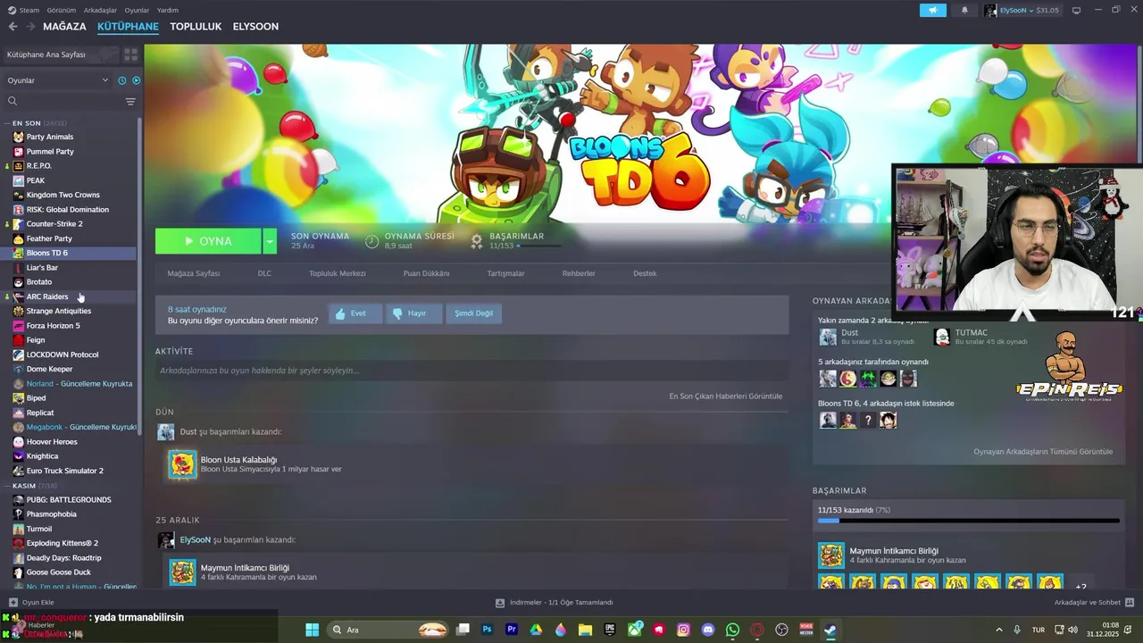The height and width of the screenshot is (643, 1143).
Task: Select ARC Raiders in the library
Action: [x=47, y=296]
